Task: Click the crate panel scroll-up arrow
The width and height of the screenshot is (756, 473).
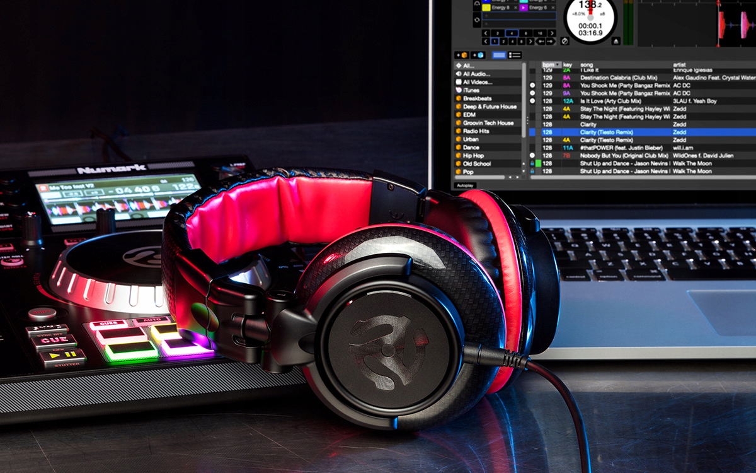Action: 524,163
